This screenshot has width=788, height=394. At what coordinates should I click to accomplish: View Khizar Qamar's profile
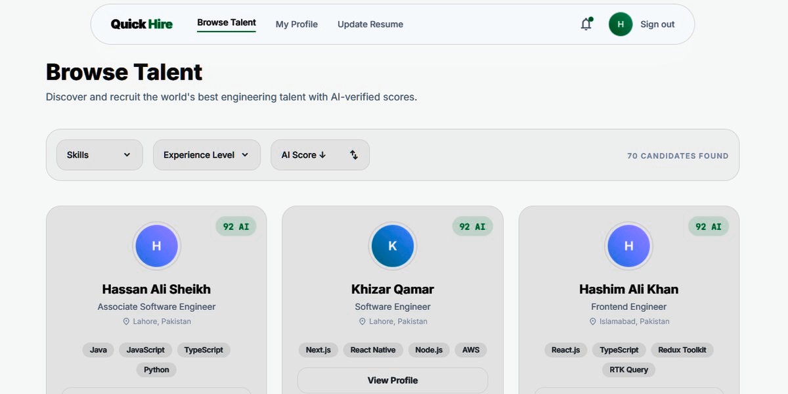coord(393,380)
